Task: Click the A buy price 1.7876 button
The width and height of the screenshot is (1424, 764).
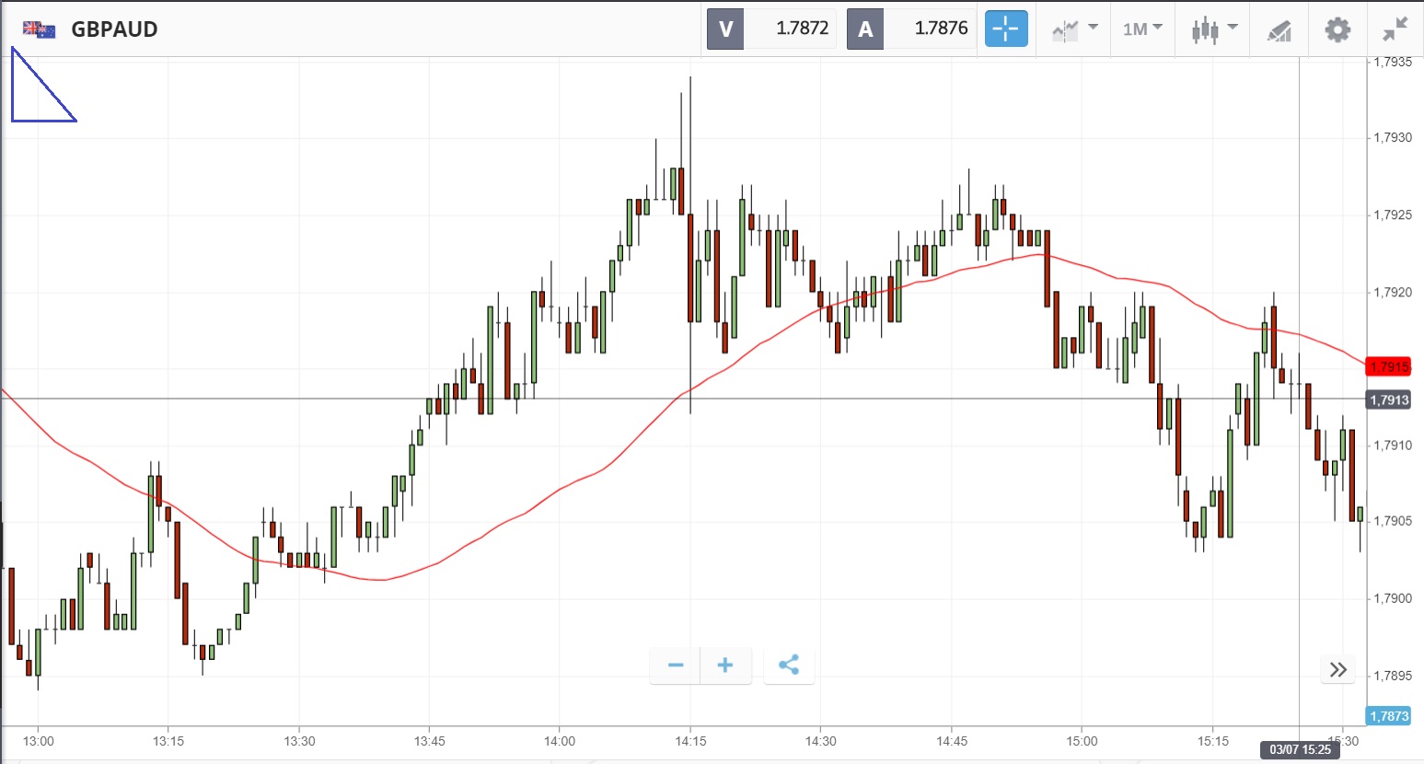Action: [911, 29]
